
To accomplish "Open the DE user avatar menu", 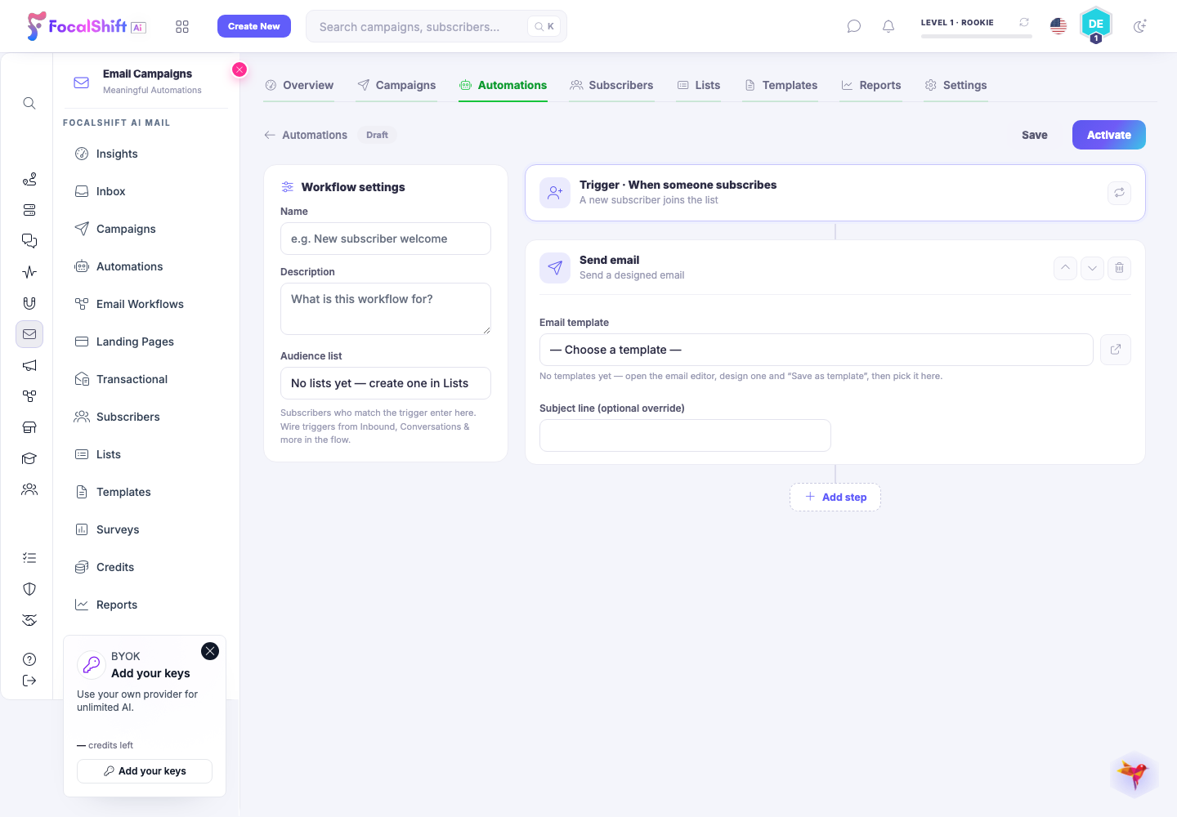I will click(1096, 25).
